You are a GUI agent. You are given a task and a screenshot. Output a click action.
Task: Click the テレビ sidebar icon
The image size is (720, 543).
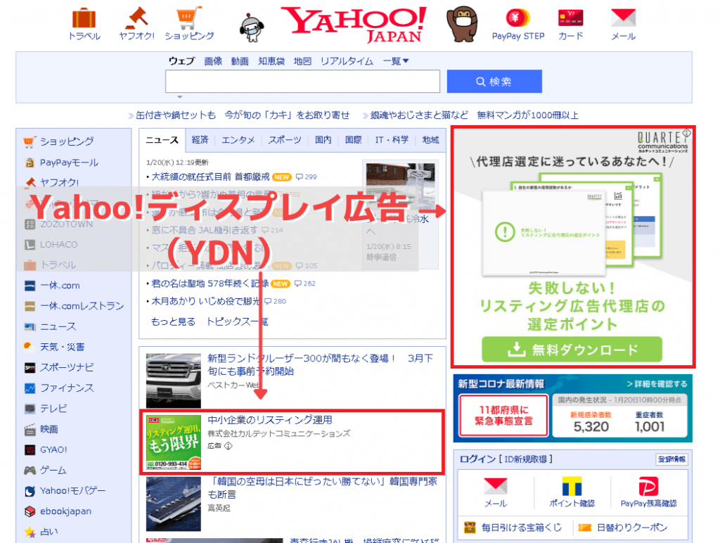[30, 409]
